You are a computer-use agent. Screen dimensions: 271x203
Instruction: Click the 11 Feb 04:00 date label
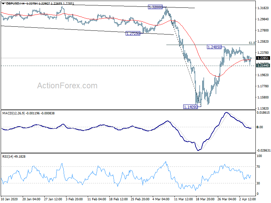(x=97, y=199)
